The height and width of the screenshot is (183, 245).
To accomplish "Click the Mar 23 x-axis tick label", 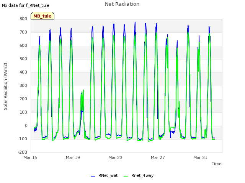I will [x=115, y=157].
